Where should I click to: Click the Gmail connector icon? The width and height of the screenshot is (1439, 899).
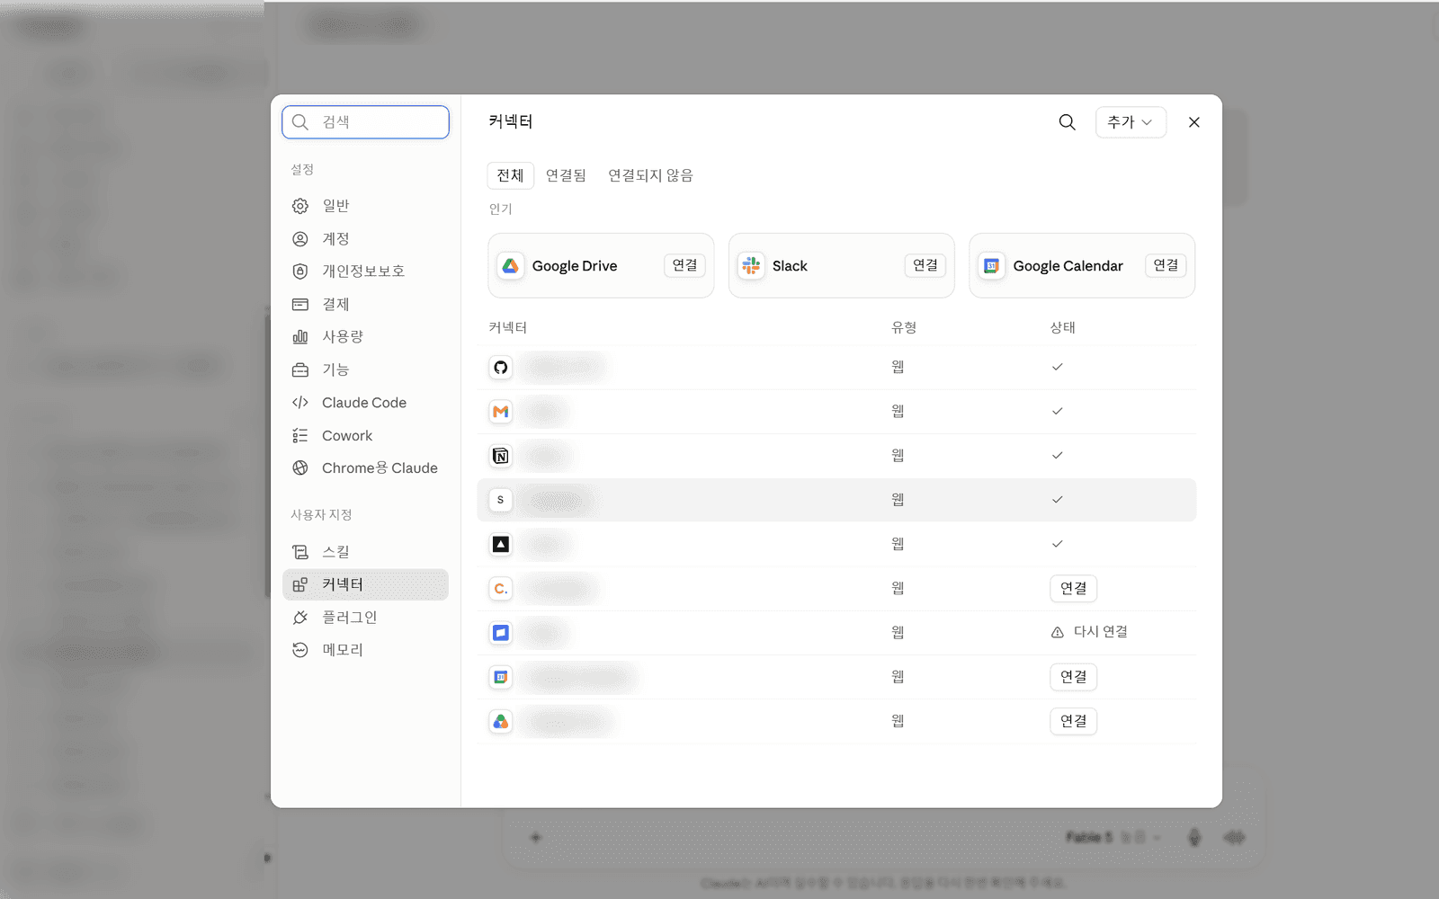[x=501, y=411]
